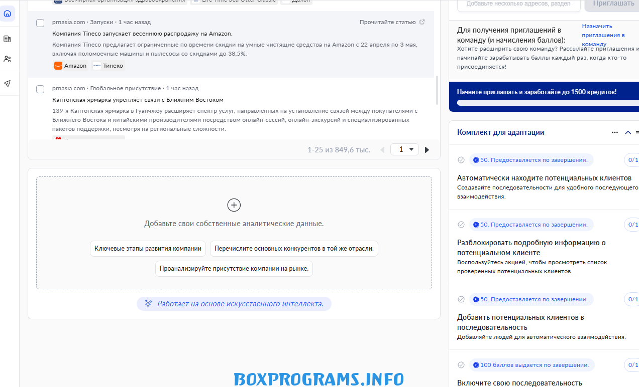Image resolution: width=639 pixels, height=387 pixels.
Task: Click the Тинеко company tag
Action: (x=109, y=66)
